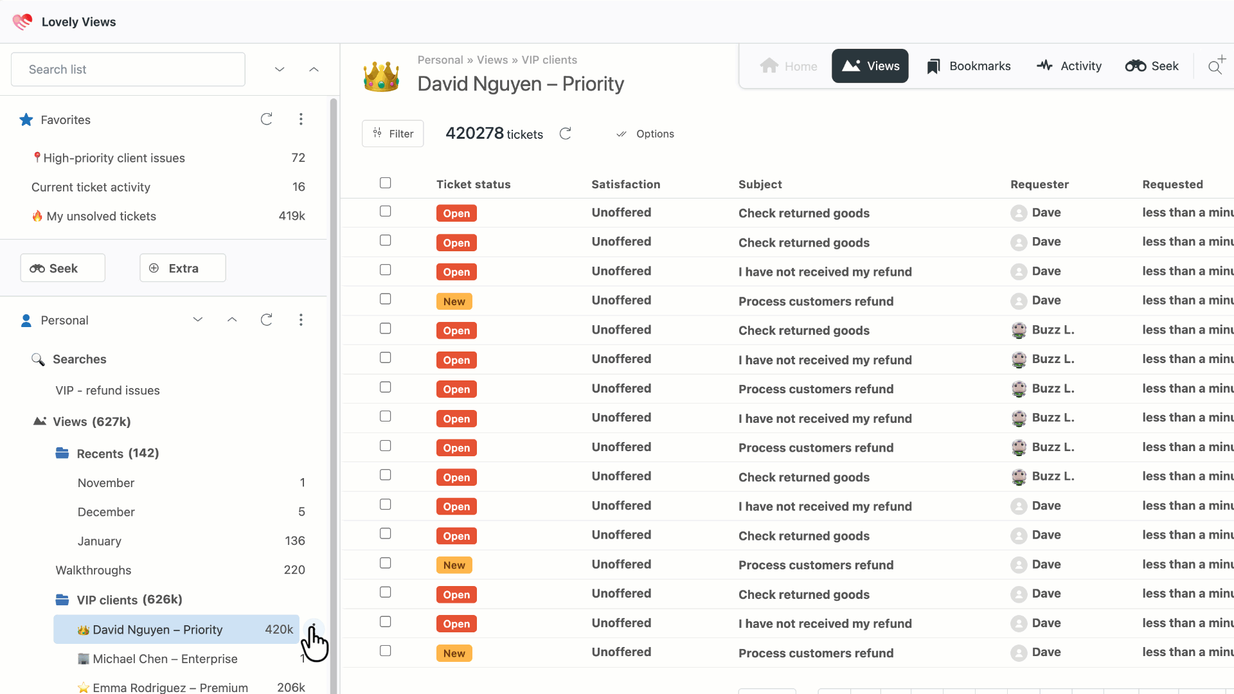Click the Extra button in sidebar
1234x694 pixels.
point(183,268)
